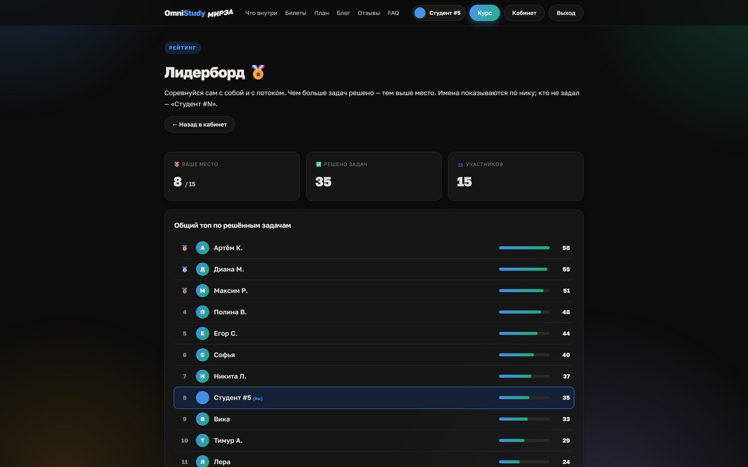Image resolution: width=748 pixels, height=467 pixels.
Task: Open the Билеты menu item
Action: tap(296, 13)
